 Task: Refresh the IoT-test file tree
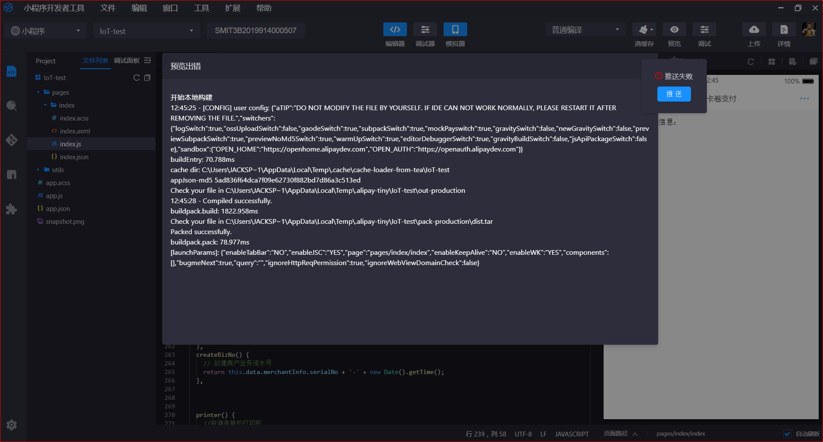[x=136, y=78]
